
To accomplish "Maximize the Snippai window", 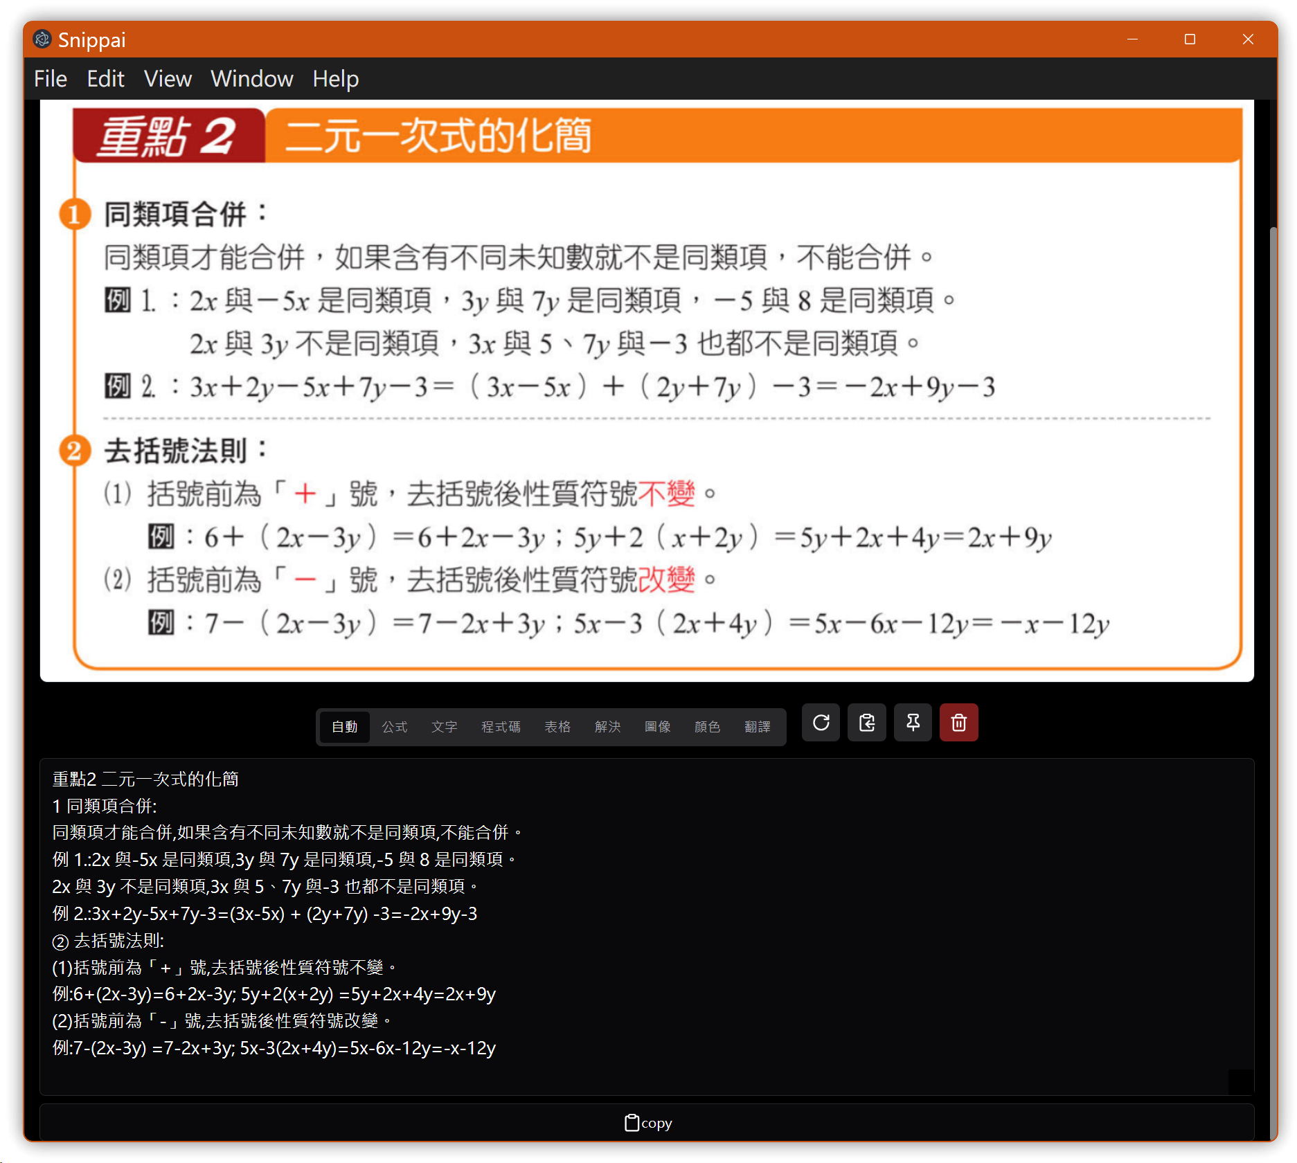I will coord(1190,39).
